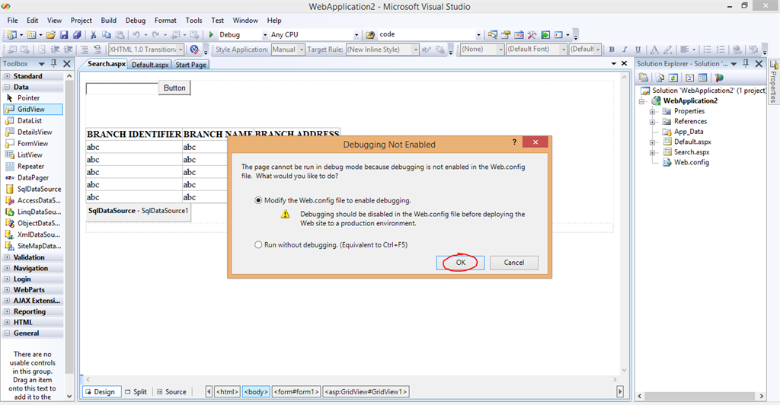
Task: Open the (None) block format dropdown
Action: click(x=501, y=49)
